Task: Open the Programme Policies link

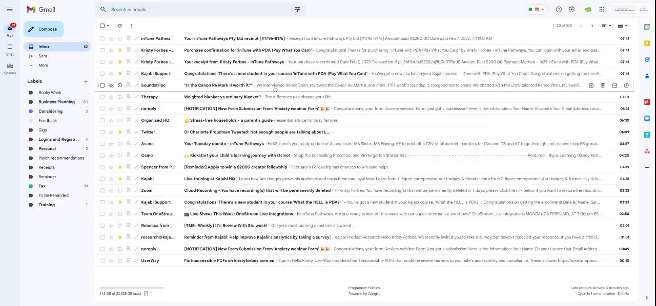Action: 364,288
